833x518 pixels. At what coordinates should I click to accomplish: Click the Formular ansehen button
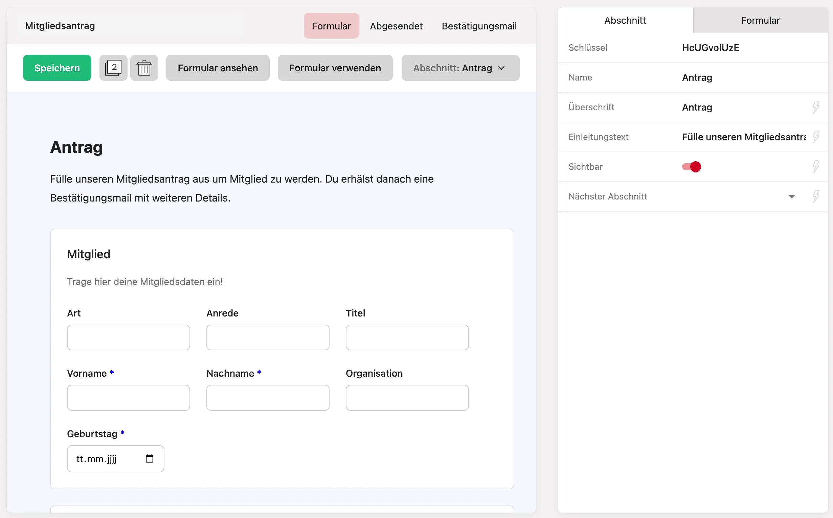point(218,68)
